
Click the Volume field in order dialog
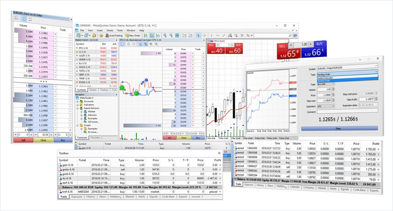click(324, 89)
